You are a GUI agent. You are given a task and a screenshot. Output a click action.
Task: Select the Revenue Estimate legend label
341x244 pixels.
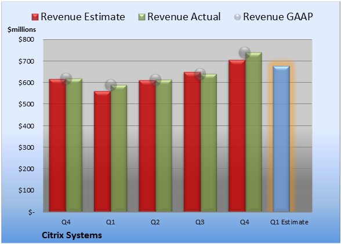point(83,17)
